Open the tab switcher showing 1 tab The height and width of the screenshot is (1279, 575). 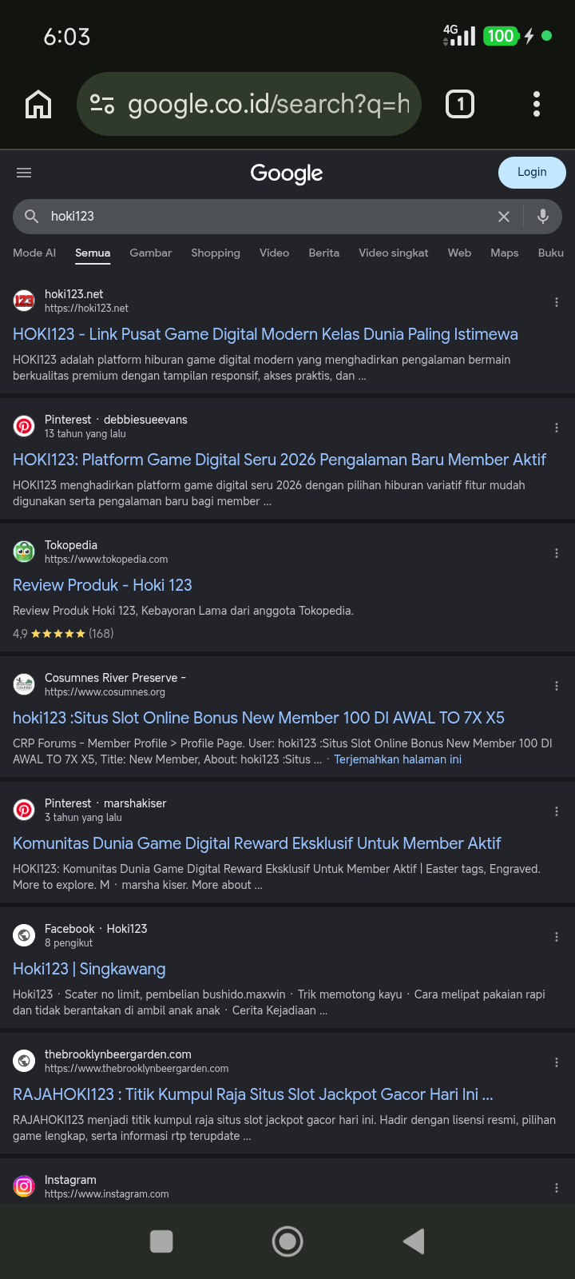tap(460, 104)
